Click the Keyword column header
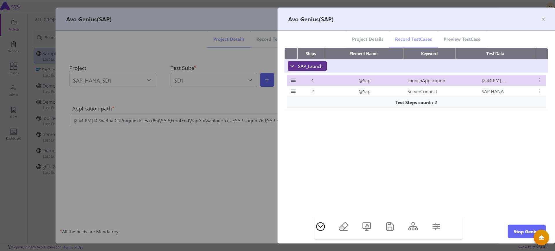 429,54
